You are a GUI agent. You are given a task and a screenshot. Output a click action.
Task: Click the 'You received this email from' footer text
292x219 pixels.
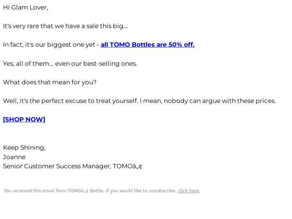35,191
